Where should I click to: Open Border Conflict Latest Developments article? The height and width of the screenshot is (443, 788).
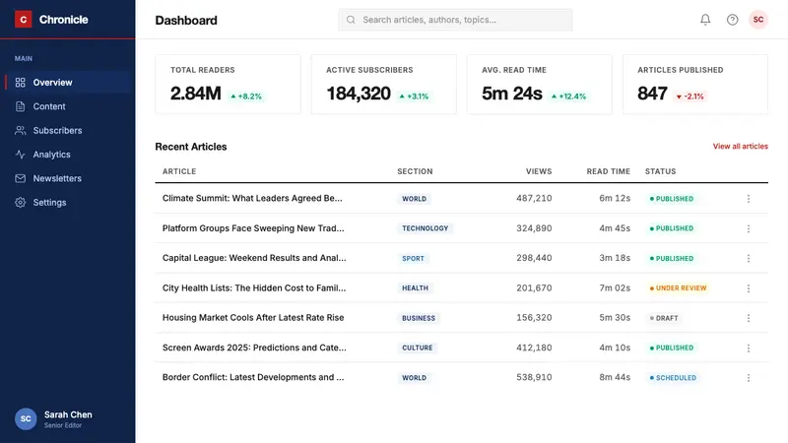tap(253, 377)
